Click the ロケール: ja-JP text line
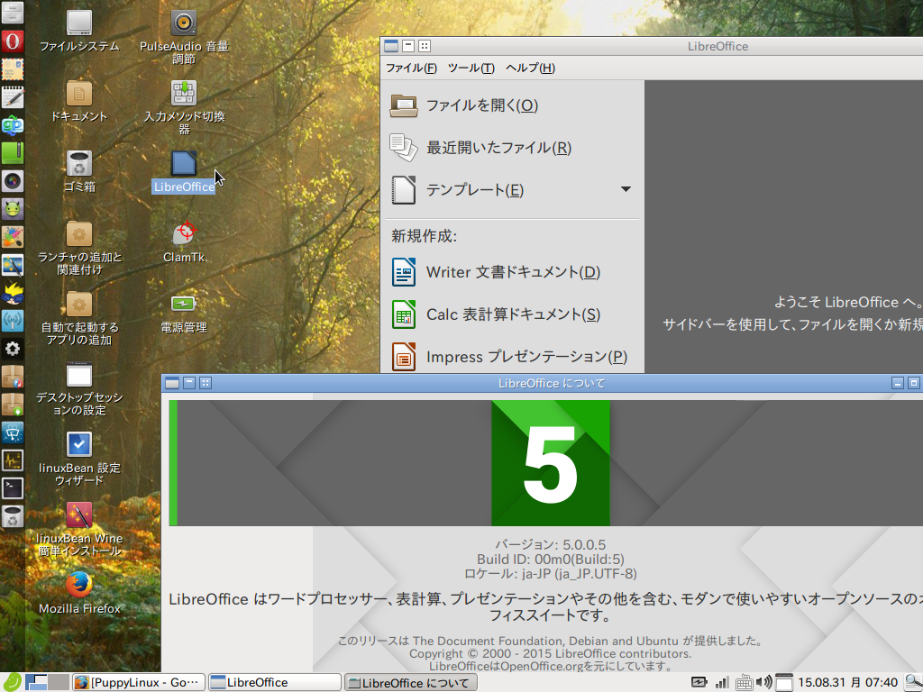 (551, 573)
